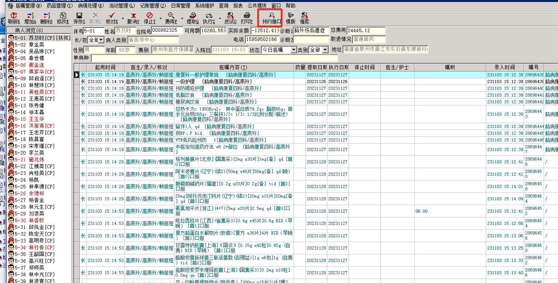Click the 删除D delete order icon
Screen dimensions: 558x283
point(47,18)
